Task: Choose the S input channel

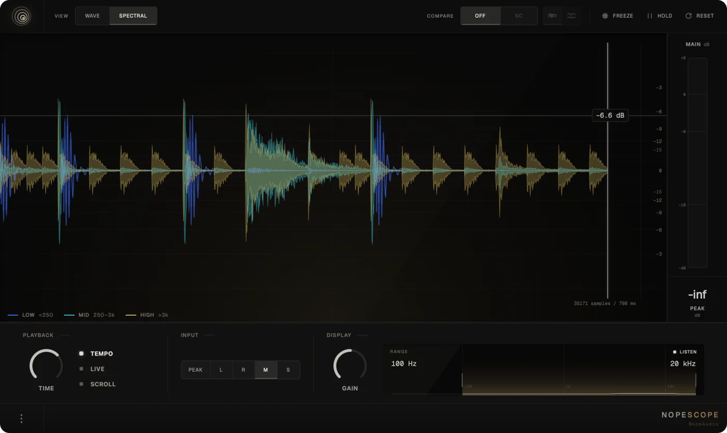Action: pyautogui.click(x=288, y=370)
